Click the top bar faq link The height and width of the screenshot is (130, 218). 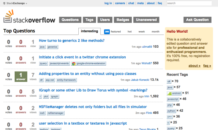click(160, 3)
